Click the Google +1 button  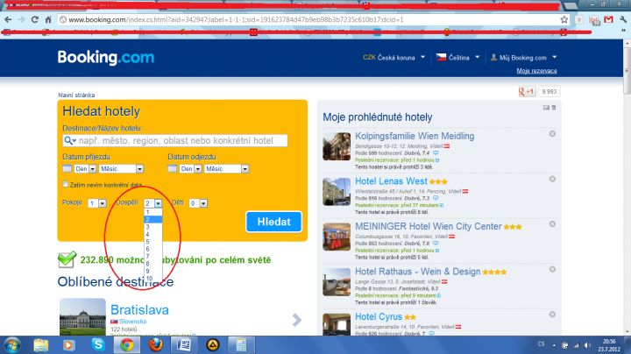click(x=527, y=92)
